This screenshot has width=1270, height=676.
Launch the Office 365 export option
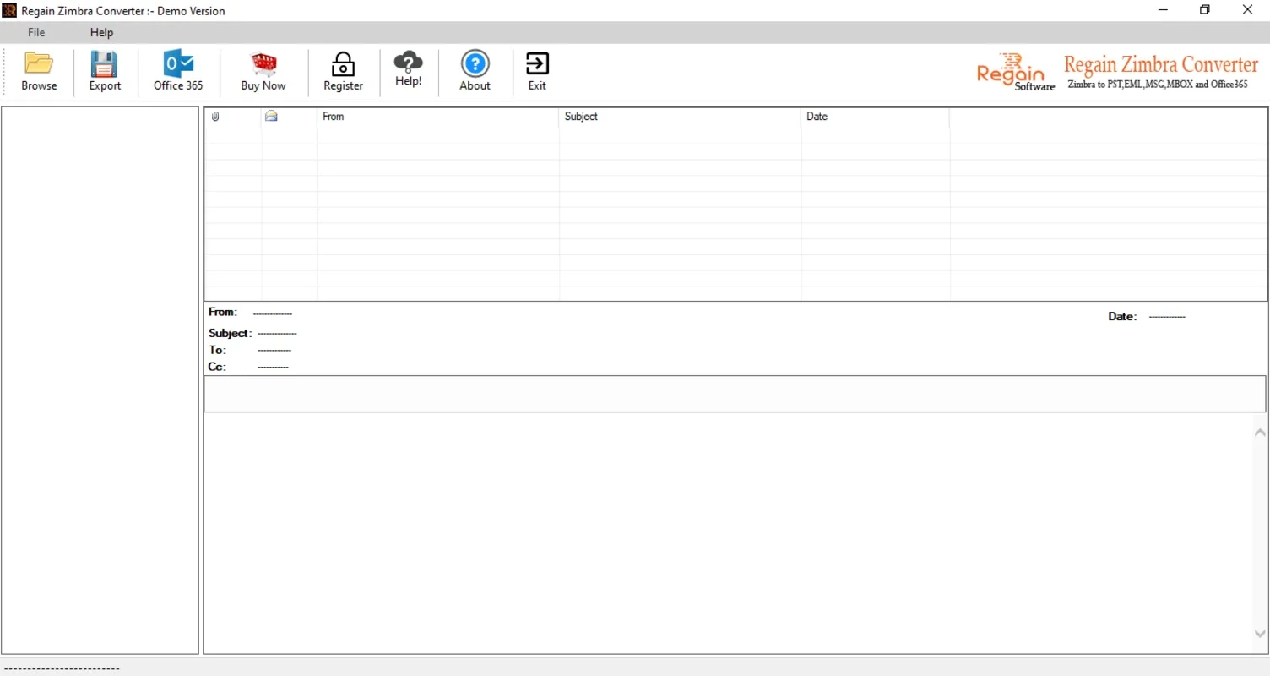[178, 71]
